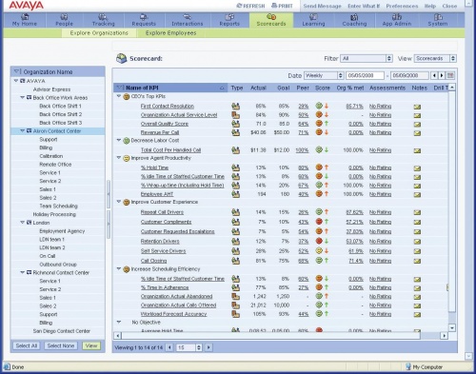Click score face icon for Customer Compliments

tap(319, 222)
